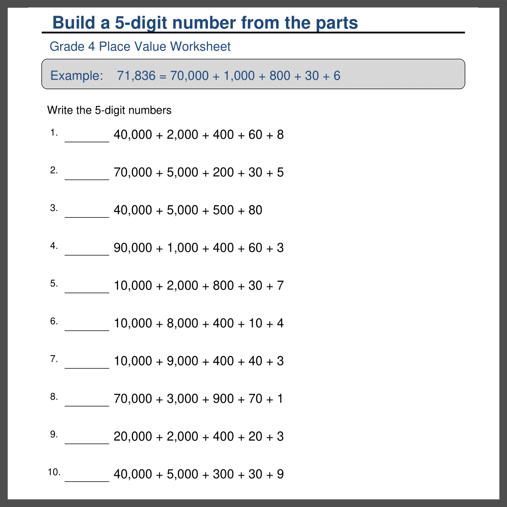Click the expression 90,000 + 1,000 + 400 + 60 + 3
507x507 pixels.
pos(199,248)
